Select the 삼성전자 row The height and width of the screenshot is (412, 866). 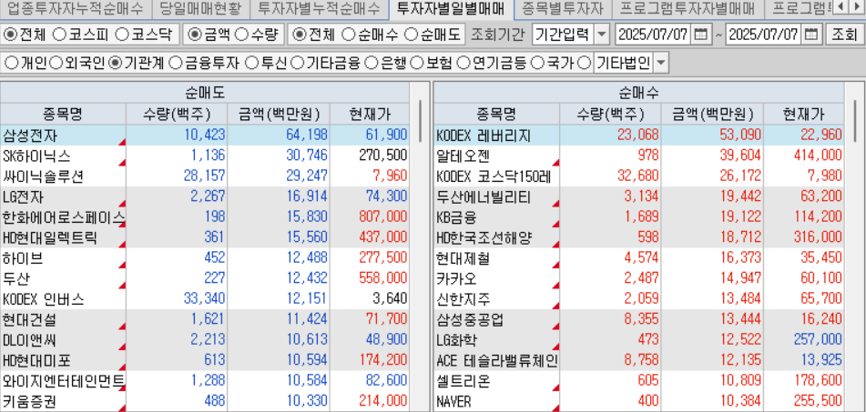tap(204, 136)
